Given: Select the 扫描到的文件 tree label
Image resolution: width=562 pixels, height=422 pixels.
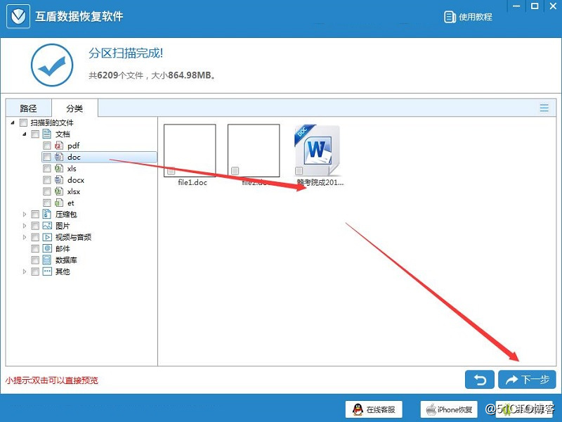Looking at the screenshot, I should pos(52,122).
